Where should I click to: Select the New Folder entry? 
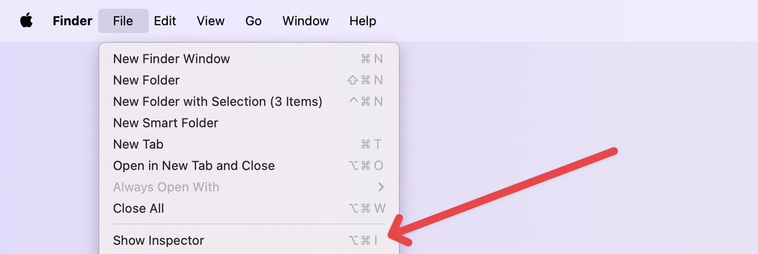pyautogui.click(x=146, y=80)
